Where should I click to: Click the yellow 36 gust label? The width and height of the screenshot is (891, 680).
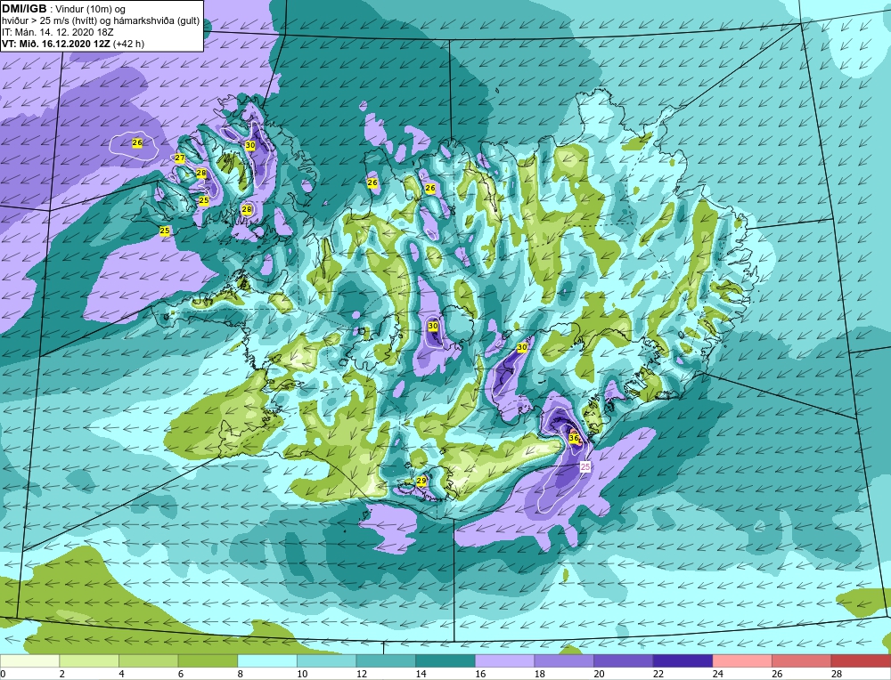pos(574,438)
